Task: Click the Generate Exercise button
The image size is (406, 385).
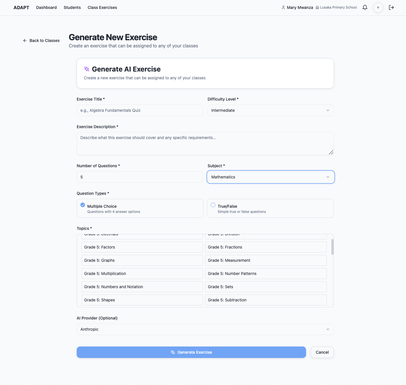Action: point(191,352)
